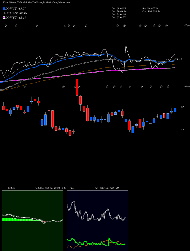Click the 45 price level label
Screen dimensions: 190x251
pyautogui.click(x=182, y=106)
